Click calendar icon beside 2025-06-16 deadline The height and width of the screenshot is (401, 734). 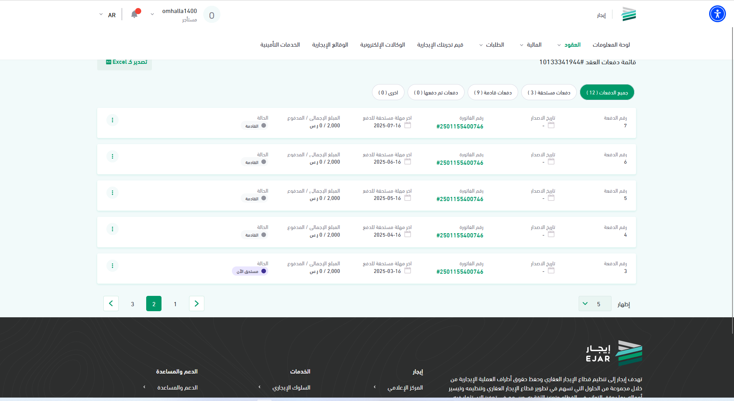tap(408, 162)
